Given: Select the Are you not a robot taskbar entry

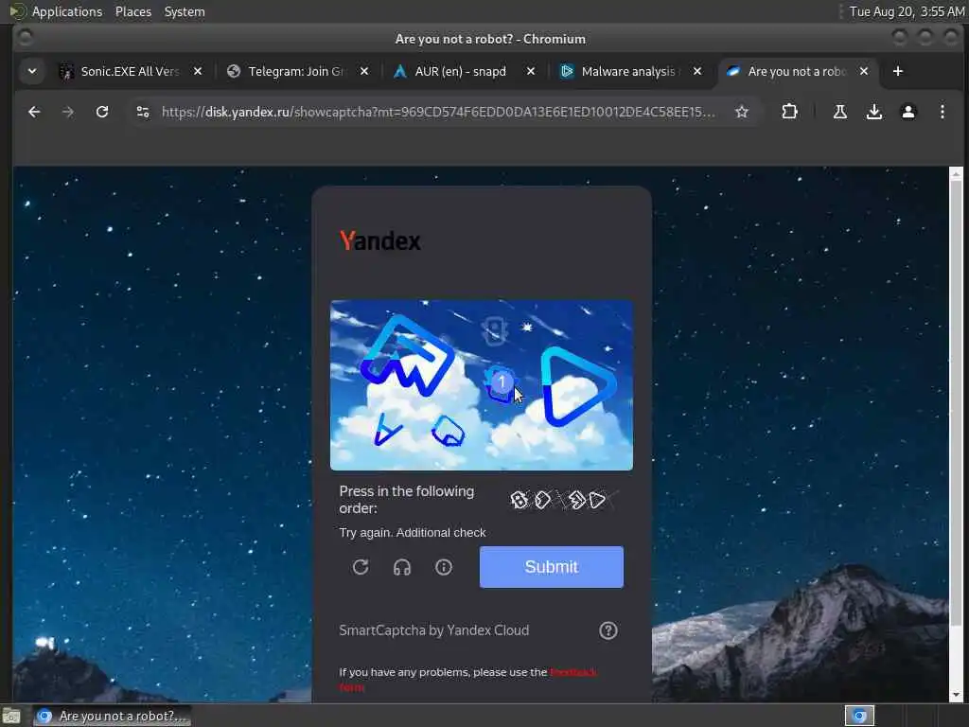Looking at the screenshot, I should (112, 716).
